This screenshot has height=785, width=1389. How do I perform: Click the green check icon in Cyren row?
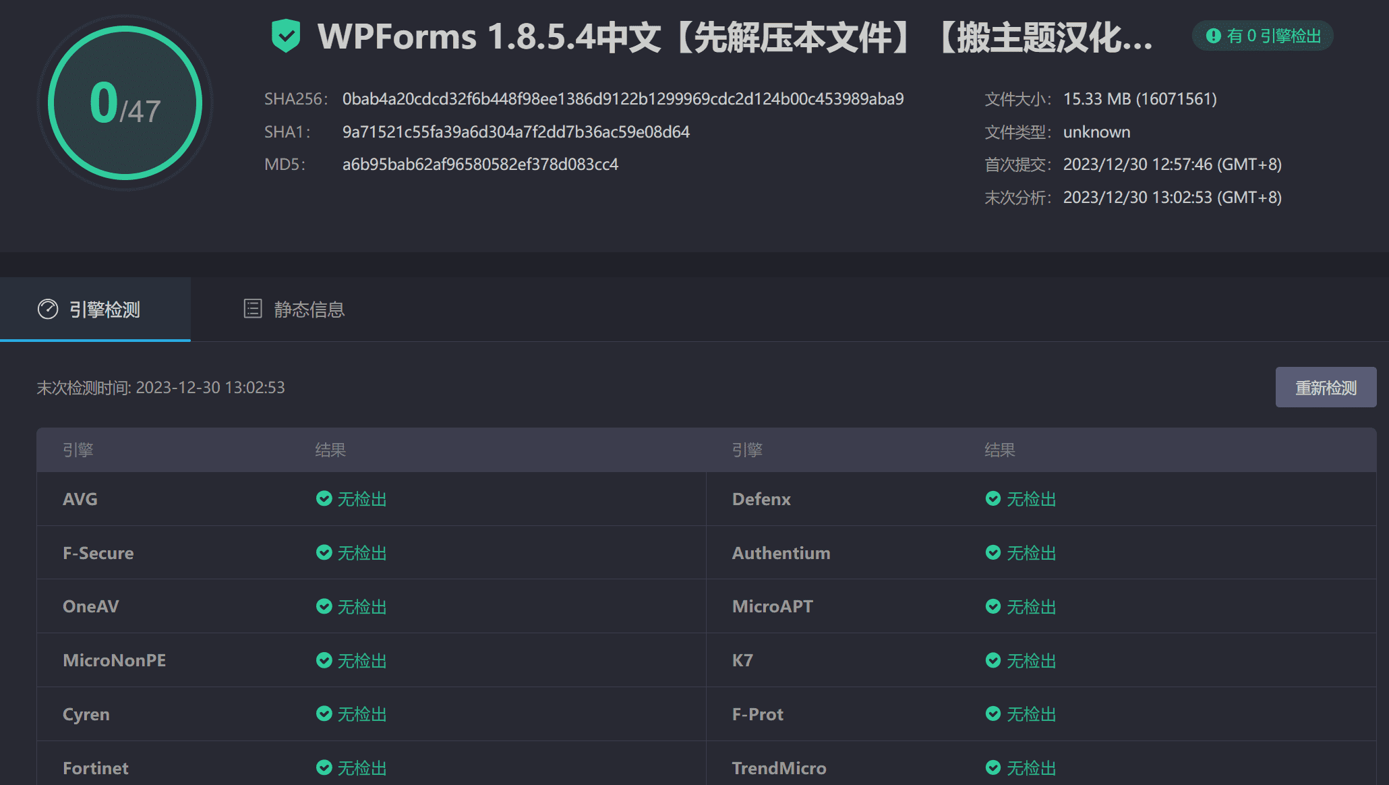[324, 714]
